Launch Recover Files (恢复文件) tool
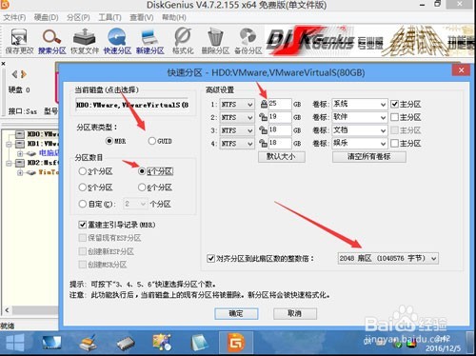This screenshot has height=356, width=476. point(85,41)
